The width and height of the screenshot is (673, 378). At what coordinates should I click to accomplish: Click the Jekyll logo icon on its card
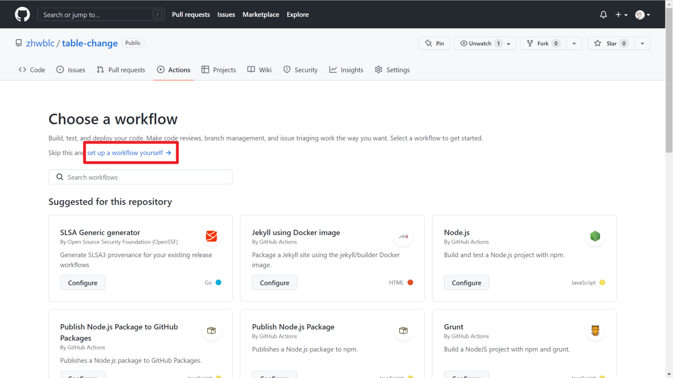coord(403,236)
